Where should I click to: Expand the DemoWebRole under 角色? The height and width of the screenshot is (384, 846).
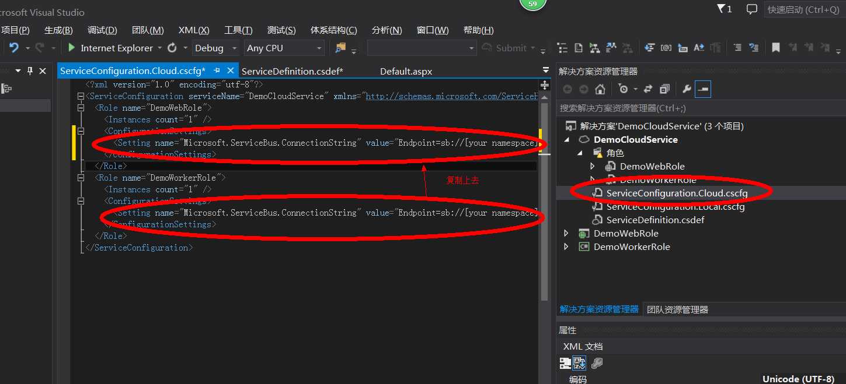tap(593, 167)
